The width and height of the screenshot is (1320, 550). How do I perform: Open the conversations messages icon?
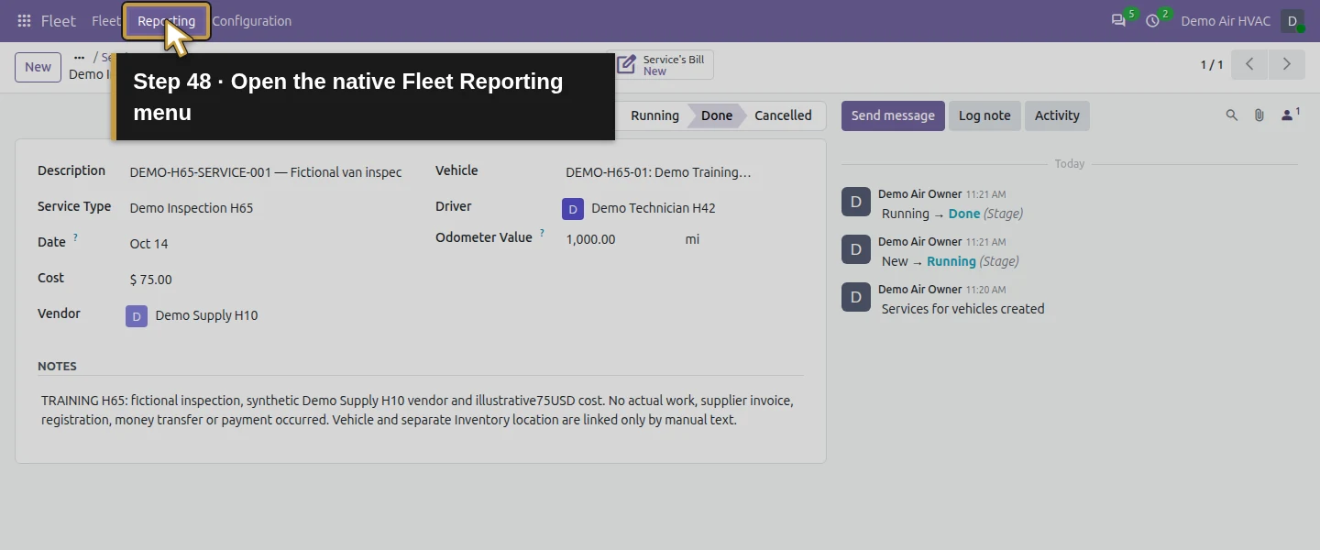tap(1118, 21)
